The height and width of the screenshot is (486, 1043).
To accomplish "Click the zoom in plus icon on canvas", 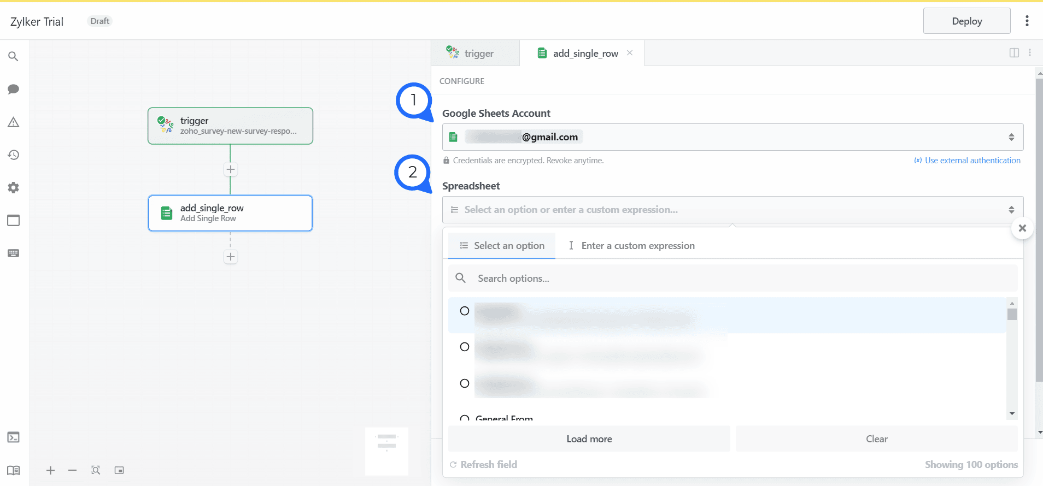I will click(50, 470).
